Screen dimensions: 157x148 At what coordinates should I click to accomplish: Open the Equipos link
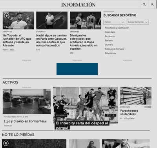109,41
